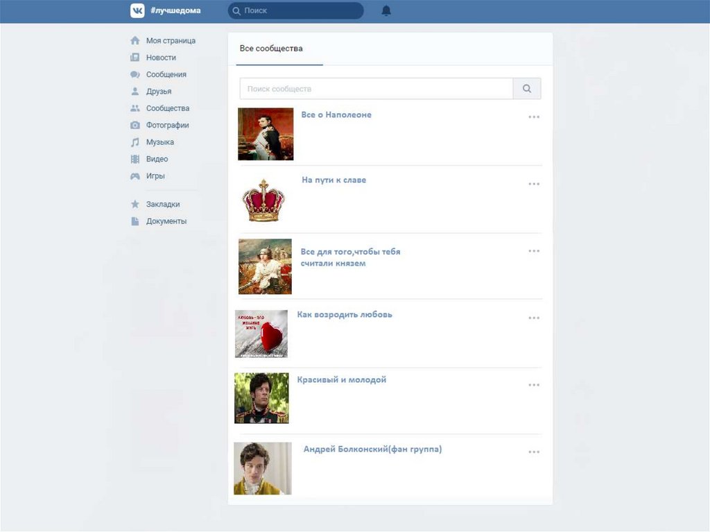Open Новости in sidebar
Screen dimensions: 710x532
[x=161, y=57]
